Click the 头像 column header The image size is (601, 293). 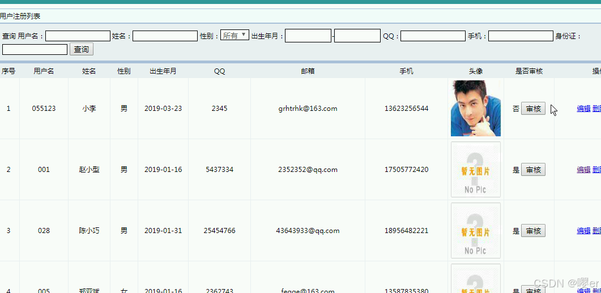pos(476,71)
